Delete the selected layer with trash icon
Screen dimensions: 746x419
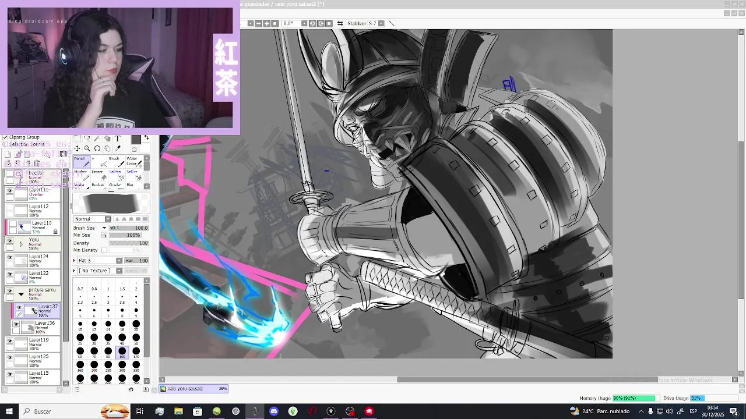point(37,164)
